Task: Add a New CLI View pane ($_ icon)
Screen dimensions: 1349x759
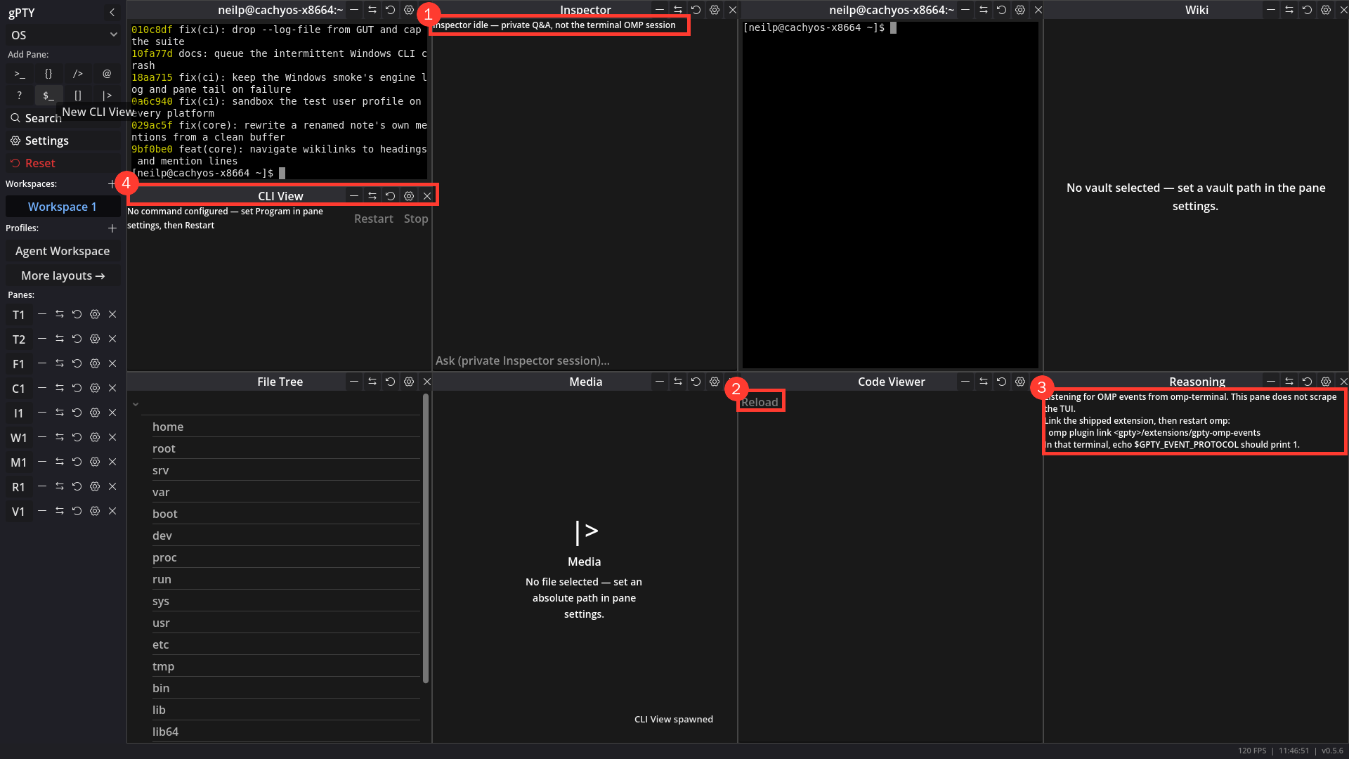Action: tap(48, 95)
